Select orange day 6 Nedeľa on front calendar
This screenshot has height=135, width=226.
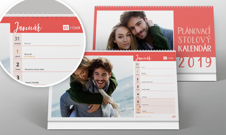(138, 110)
